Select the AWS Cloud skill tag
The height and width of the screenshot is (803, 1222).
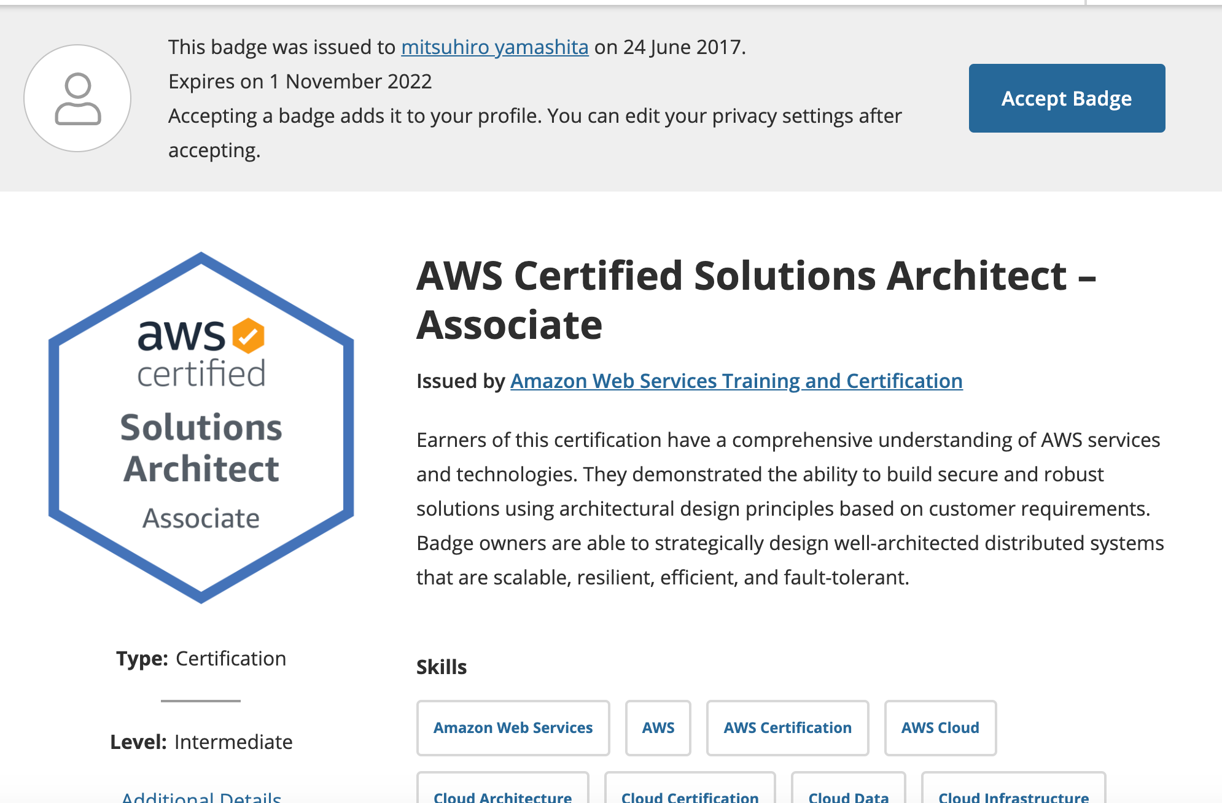(x=940, y=728)
